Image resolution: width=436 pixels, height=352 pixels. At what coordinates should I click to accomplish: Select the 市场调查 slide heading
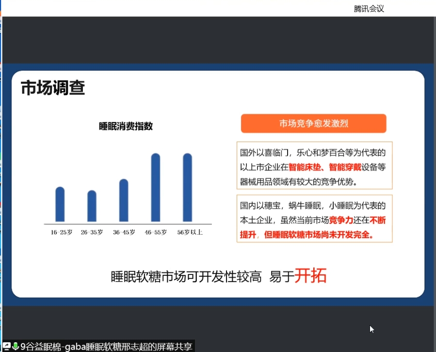tap(53, 88)
